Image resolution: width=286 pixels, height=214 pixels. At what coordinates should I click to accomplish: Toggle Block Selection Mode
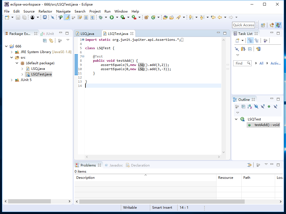coord(86,17)
